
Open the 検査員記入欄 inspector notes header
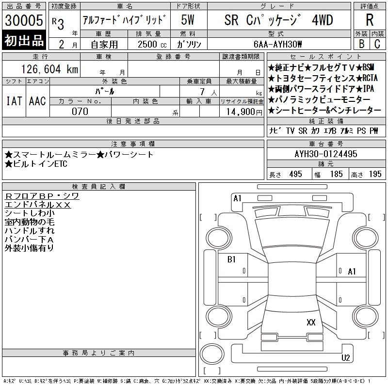(x=99, y=187)
